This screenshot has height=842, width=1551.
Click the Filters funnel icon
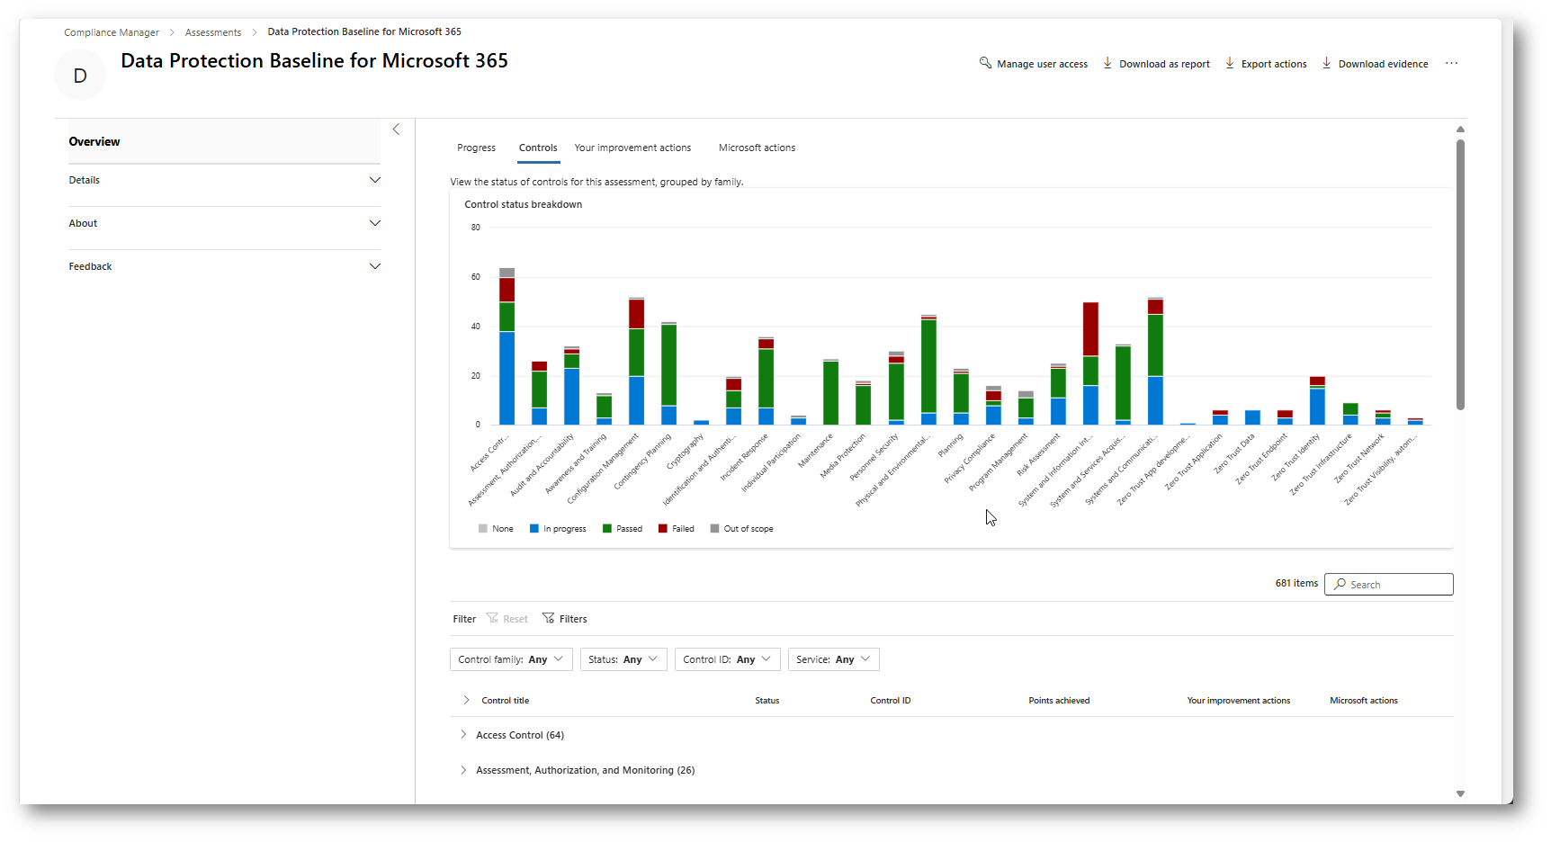tap(548, 618)
